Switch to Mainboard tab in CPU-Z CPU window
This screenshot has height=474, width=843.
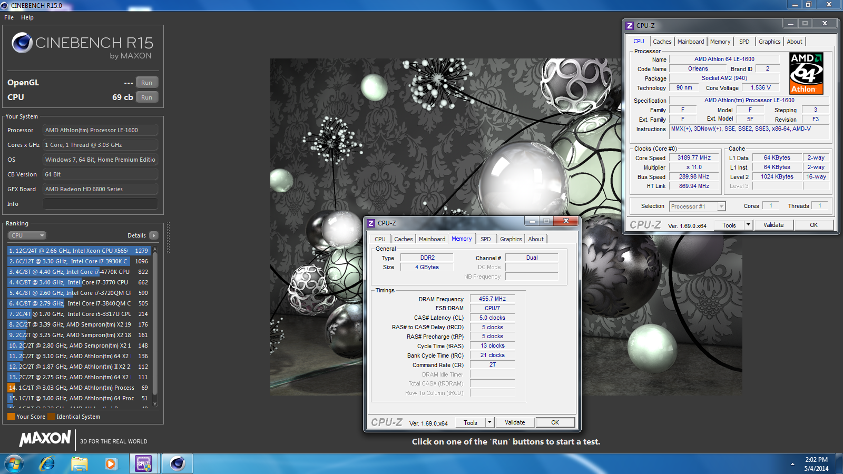[x=691, y=42]
